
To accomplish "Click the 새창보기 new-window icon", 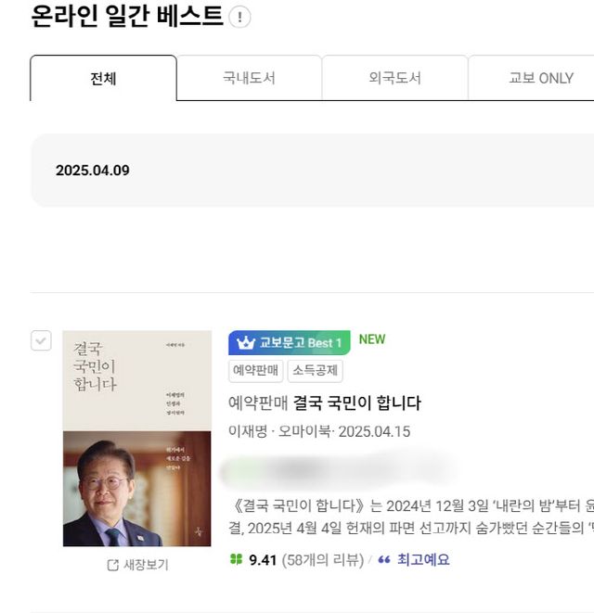I will [113, 565].
